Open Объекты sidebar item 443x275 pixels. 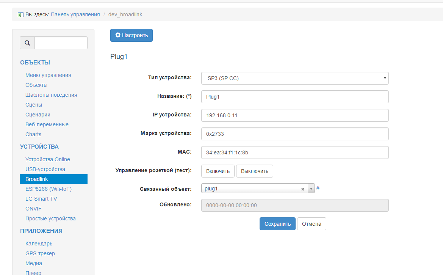point(36,85)
